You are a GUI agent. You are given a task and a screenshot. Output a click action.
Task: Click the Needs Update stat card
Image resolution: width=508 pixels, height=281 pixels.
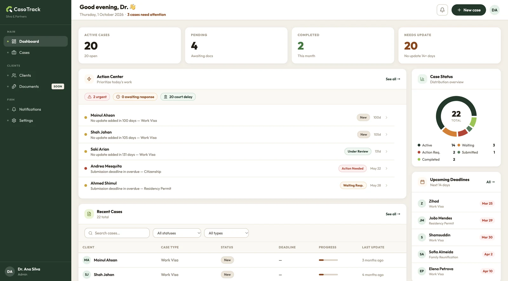tap(450, 45)
